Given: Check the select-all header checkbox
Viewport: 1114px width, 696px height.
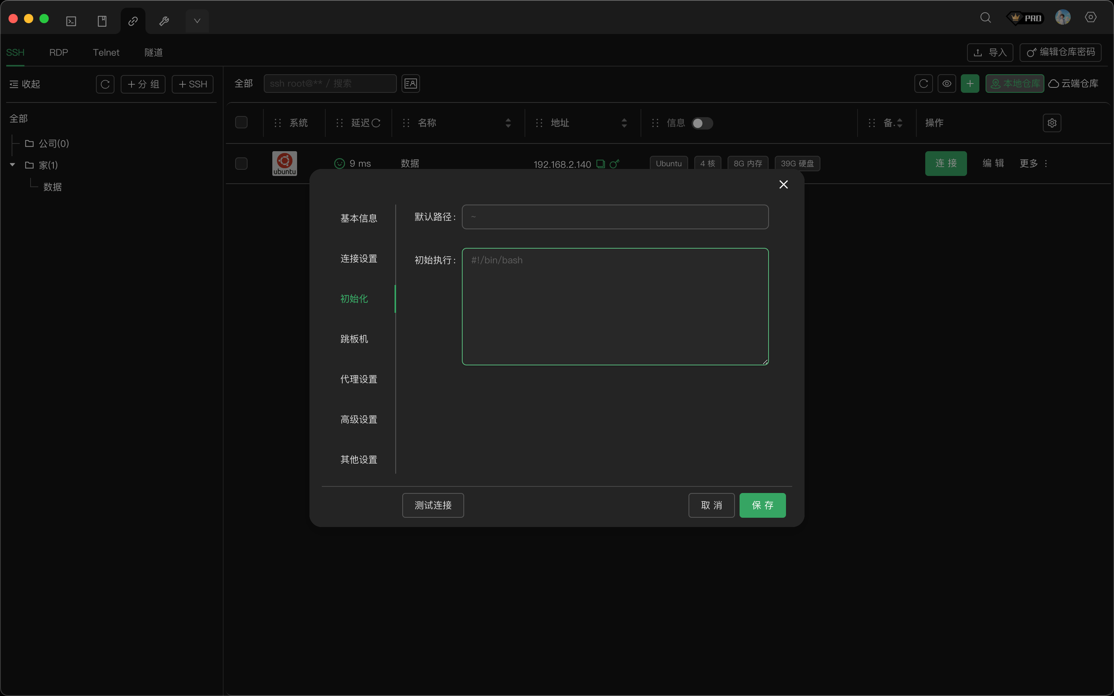Looking at the screenshot, I should pos(241,123).
